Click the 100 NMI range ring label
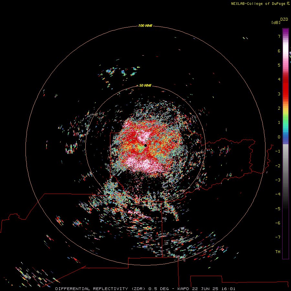291x291 pixels. tap(145, 26)
